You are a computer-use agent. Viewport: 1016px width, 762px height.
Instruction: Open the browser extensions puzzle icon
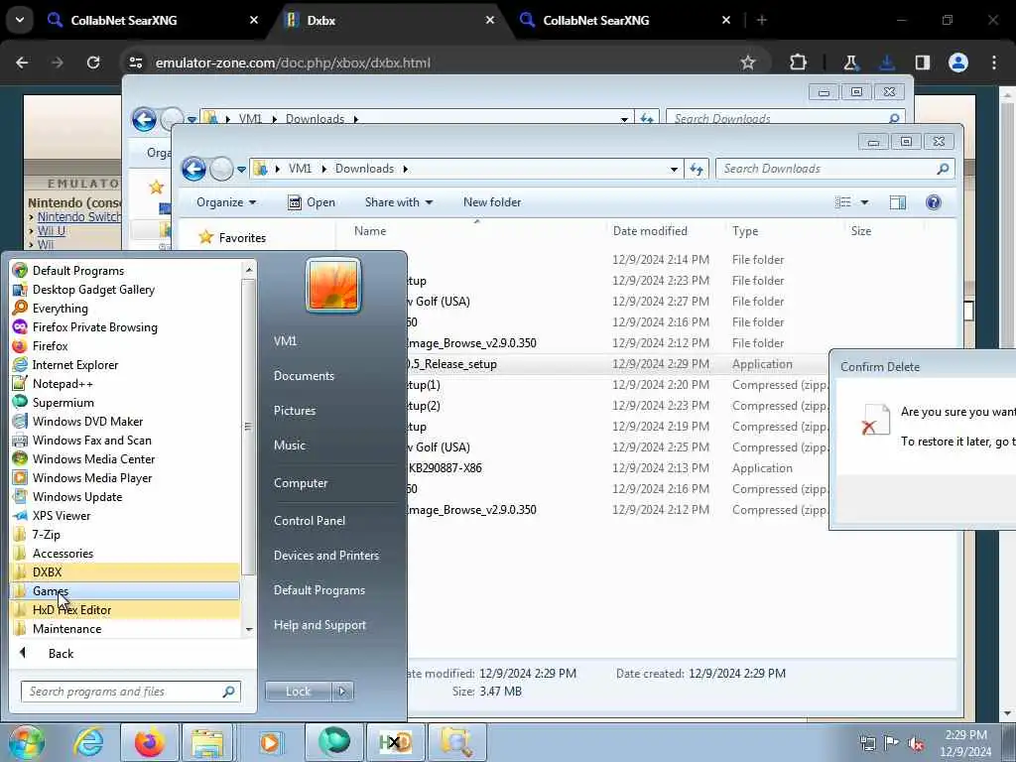coord(799,63)
